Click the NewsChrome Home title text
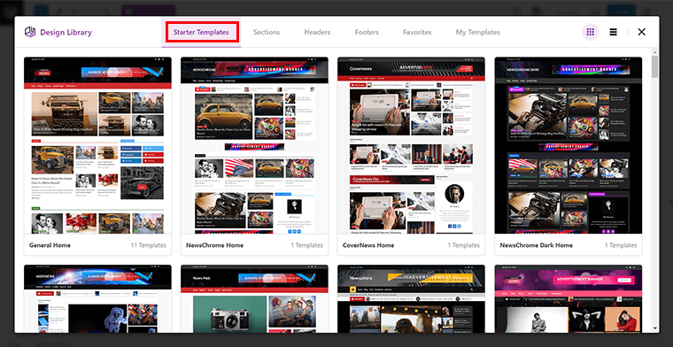Viewport: 673px width, 347px height. tap(214, 245)
